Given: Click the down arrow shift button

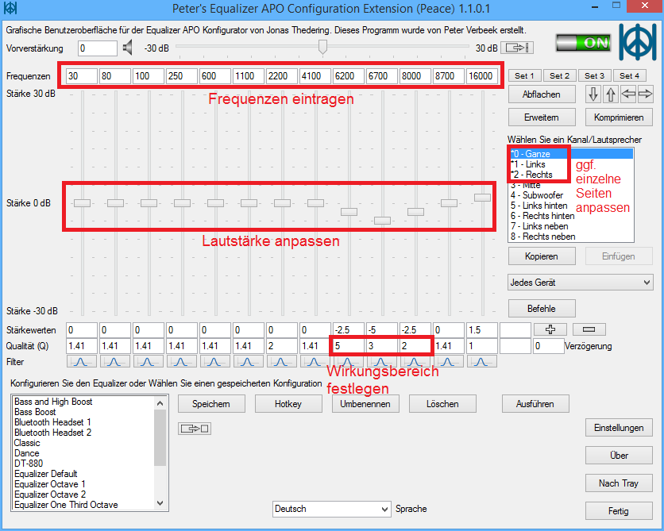Looking at the screenshot, I should (593, 94).
